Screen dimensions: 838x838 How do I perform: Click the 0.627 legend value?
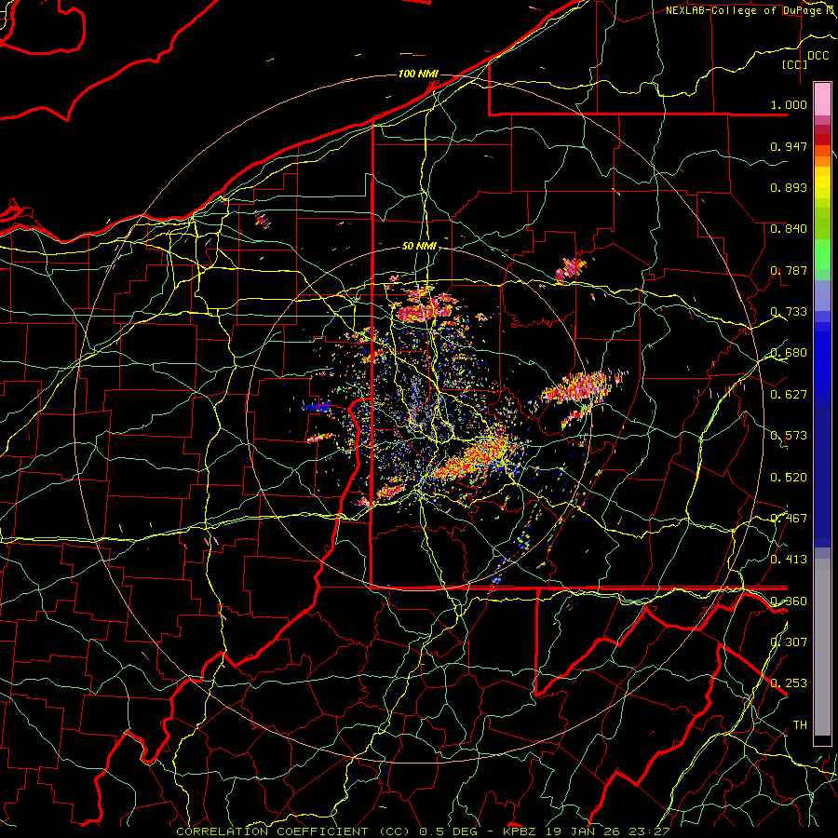pyautogui.click(x=789, y=394)
